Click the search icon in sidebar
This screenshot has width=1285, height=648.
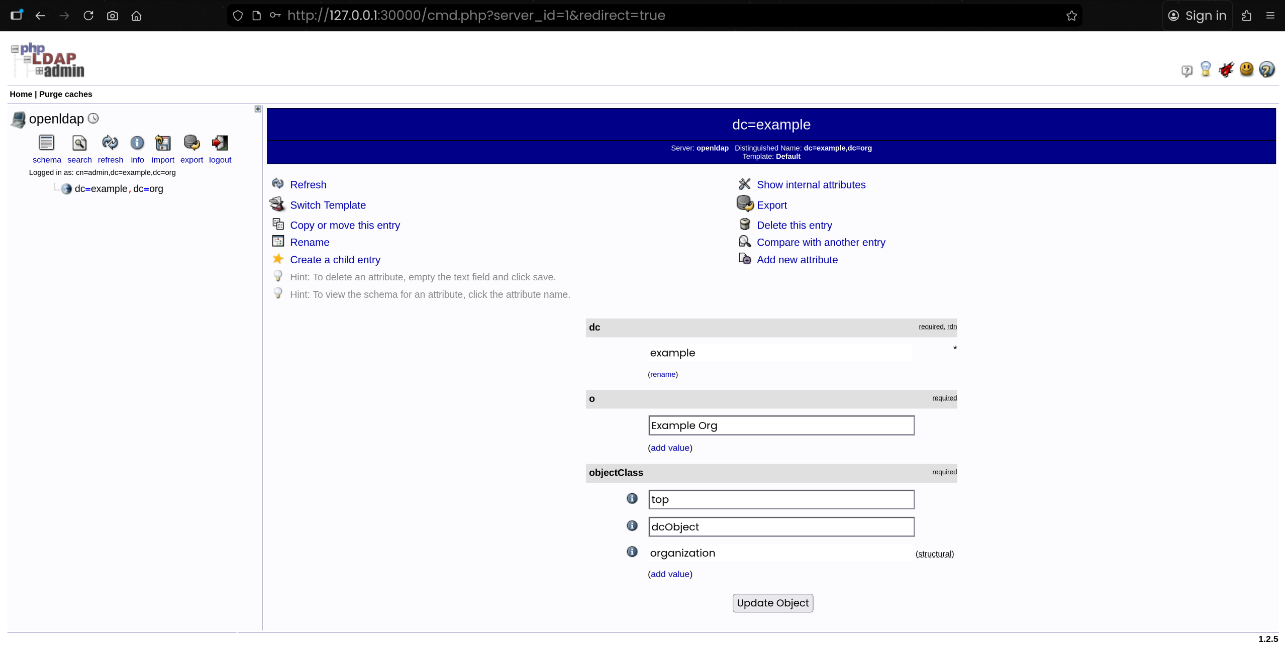point(79,143)
